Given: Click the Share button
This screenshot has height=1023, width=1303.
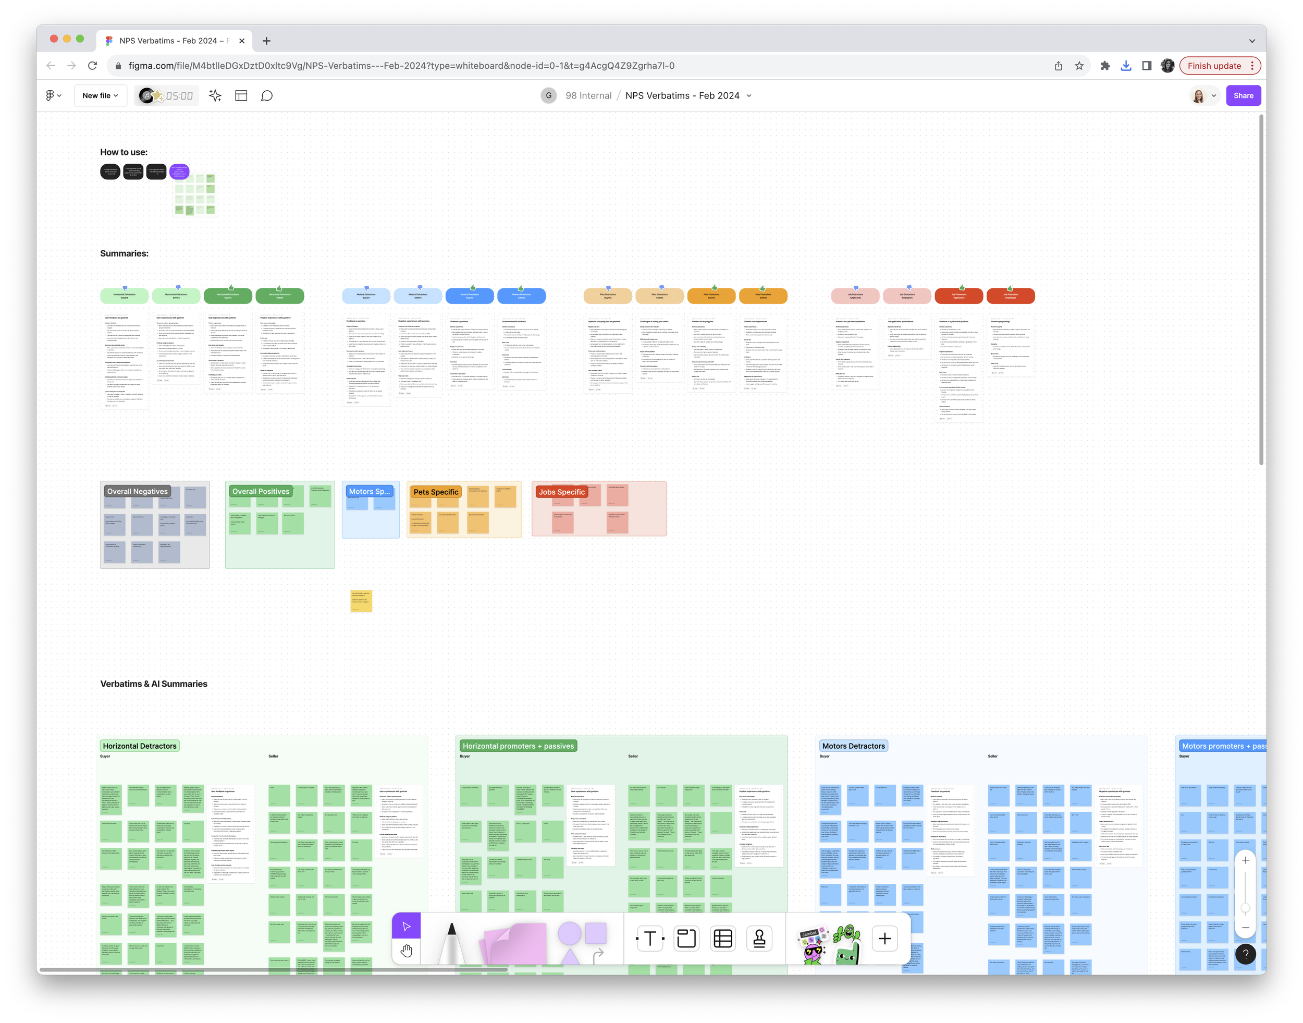Looking at the screenshot, I should (x=1243, y=96).
